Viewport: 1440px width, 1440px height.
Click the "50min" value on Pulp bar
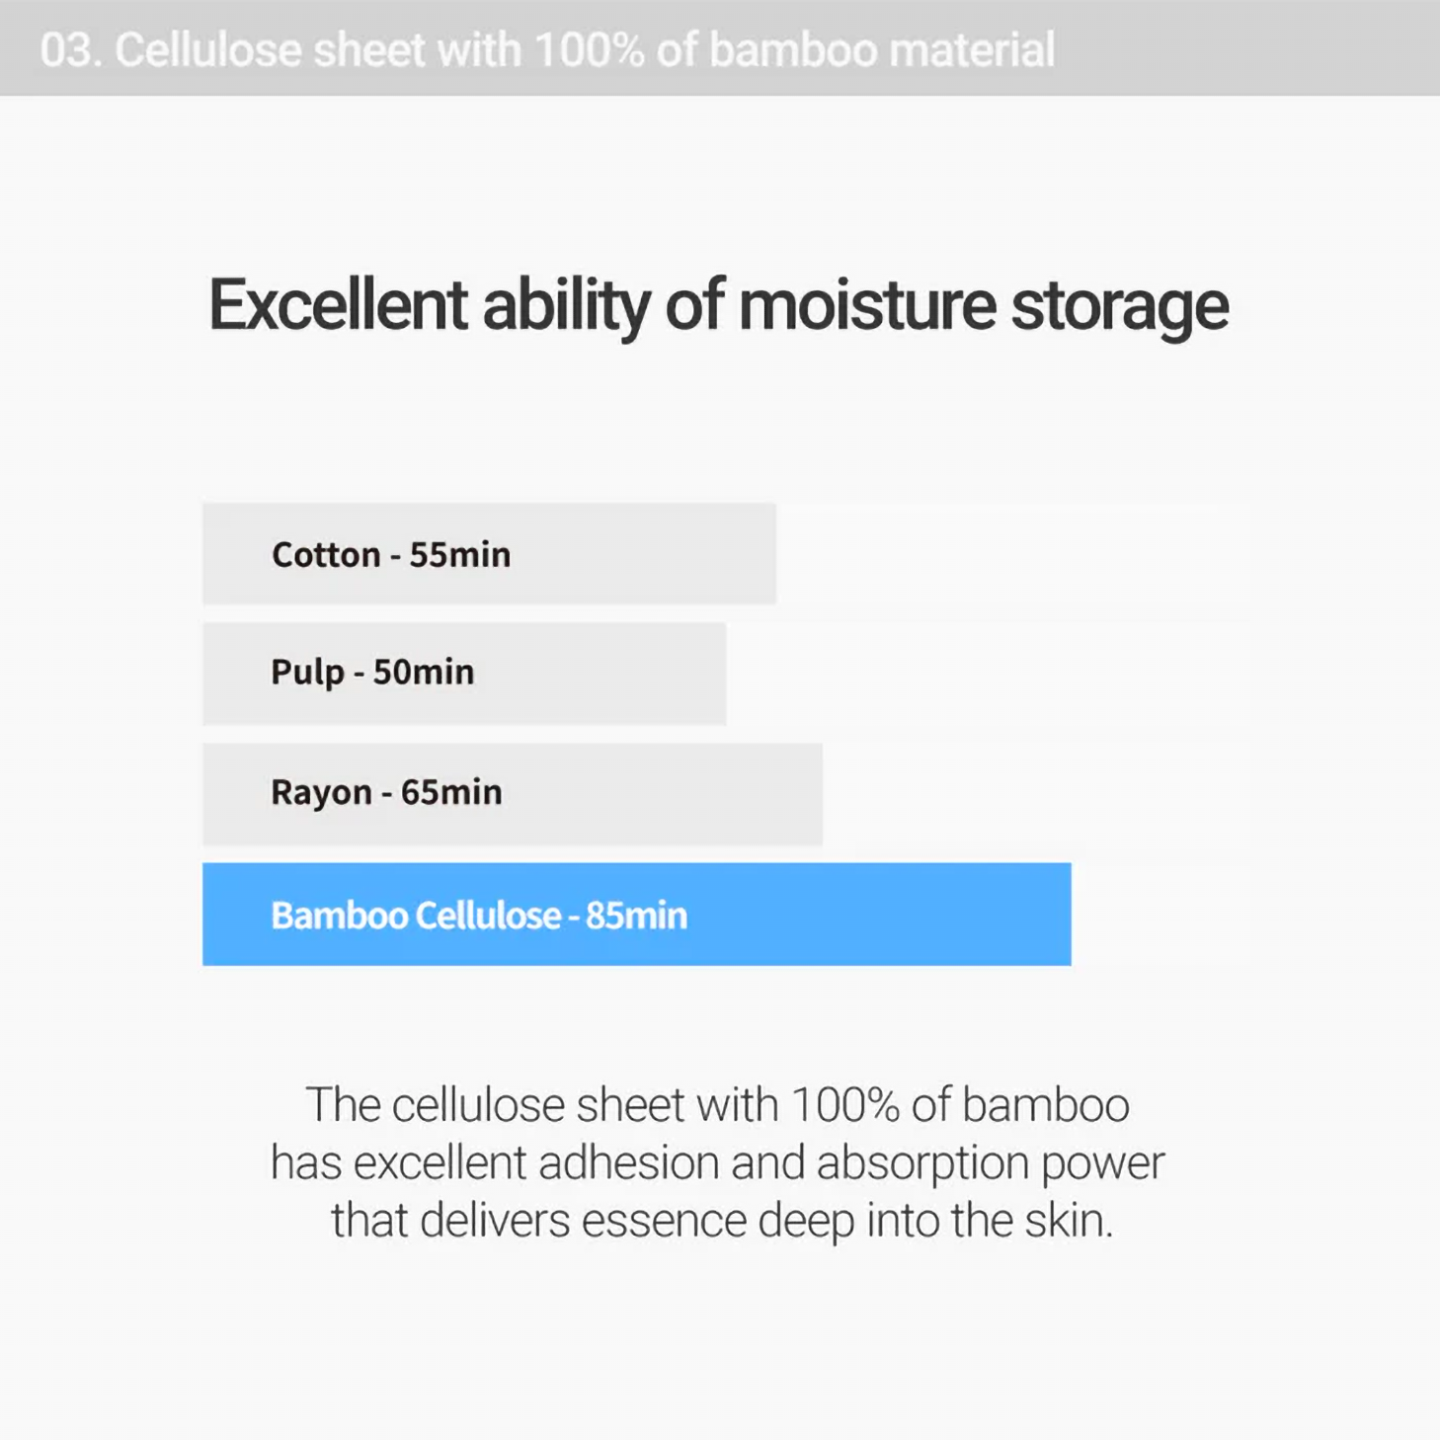coord(424,673)
